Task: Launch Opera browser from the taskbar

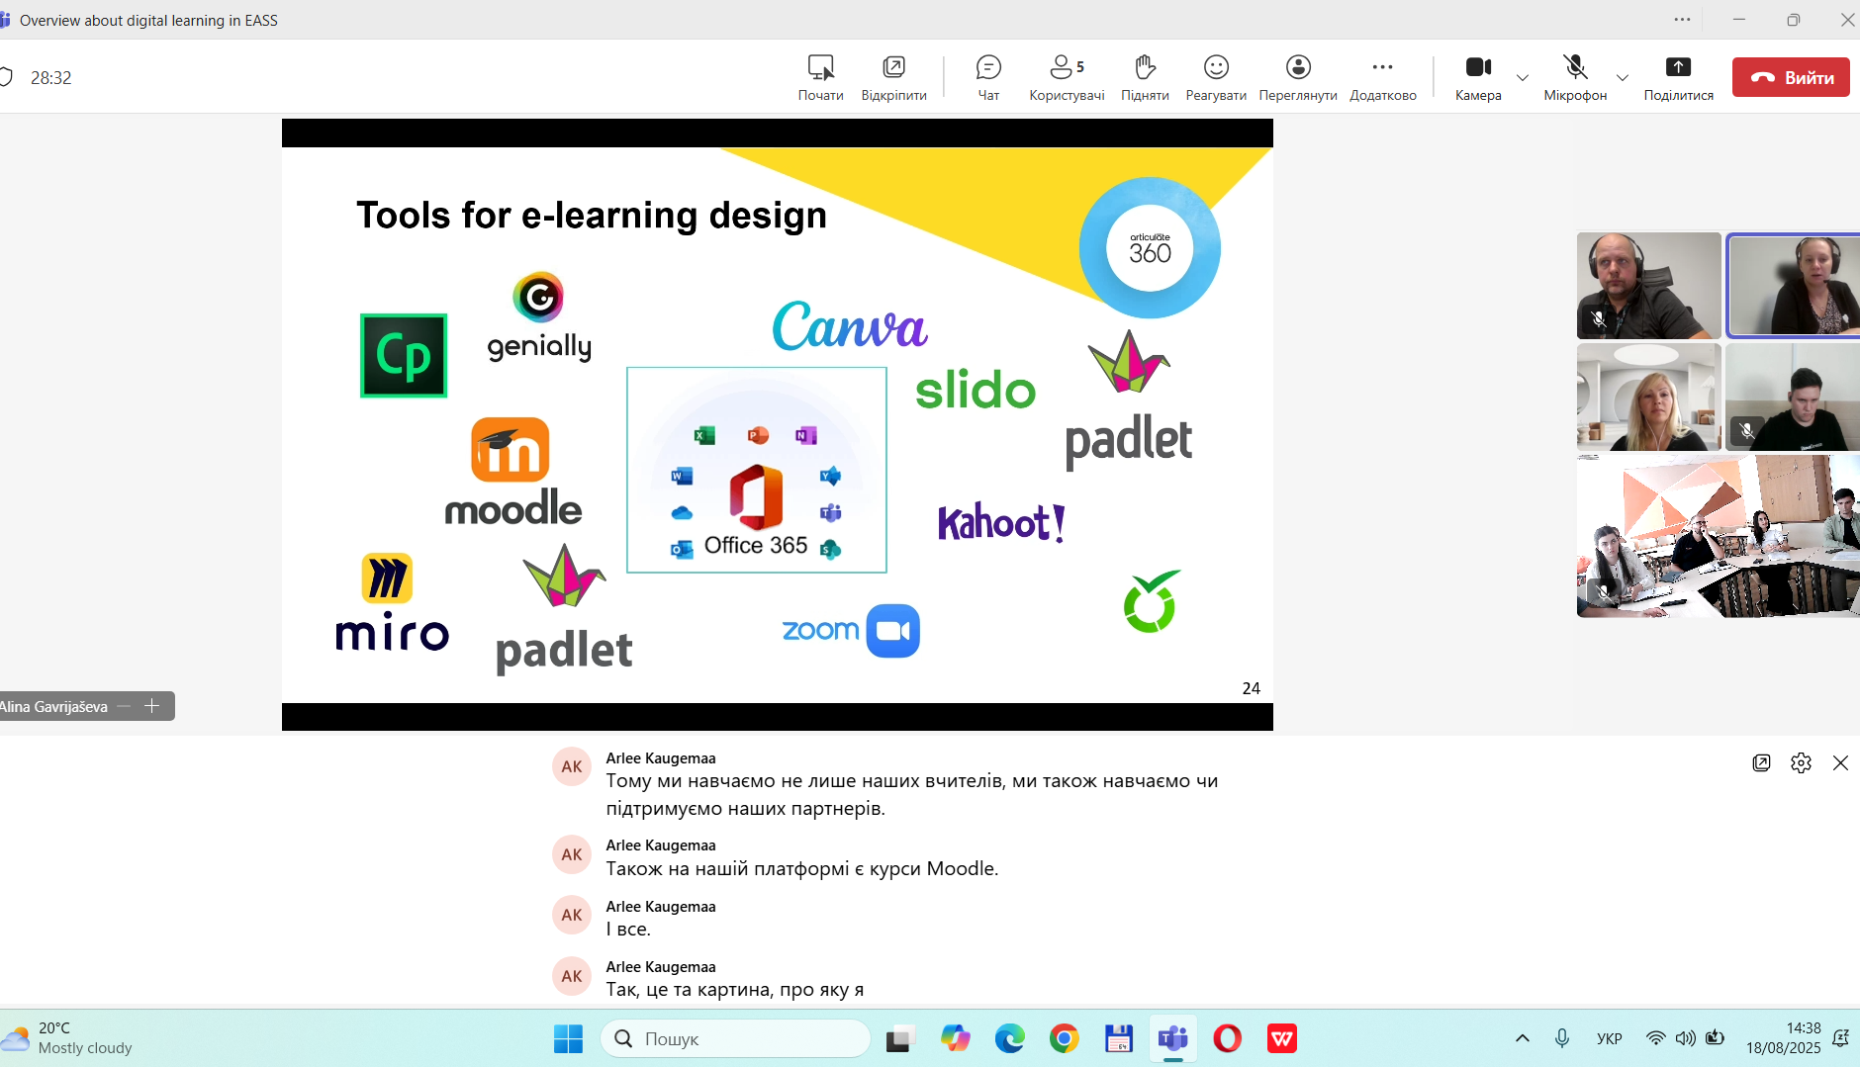Action: 1227,1038
